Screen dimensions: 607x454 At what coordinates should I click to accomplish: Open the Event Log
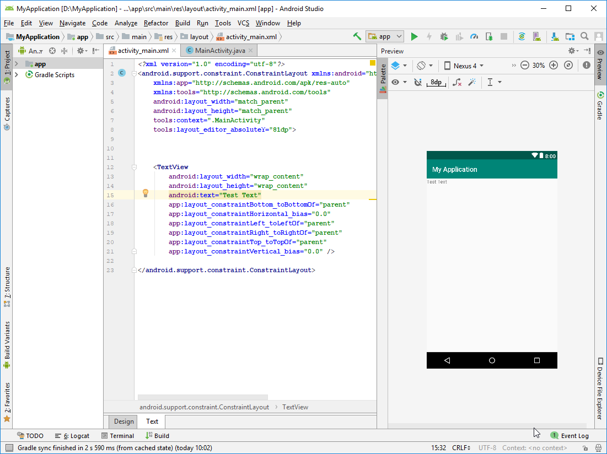tap(570, 436)
